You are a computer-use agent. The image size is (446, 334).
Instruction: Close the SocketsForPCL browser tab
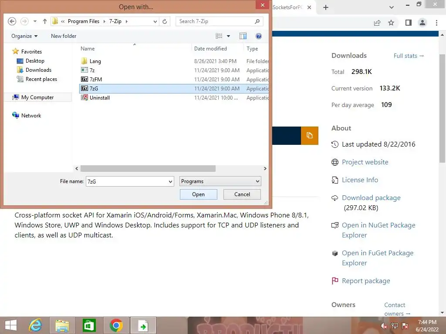(309, 7)
